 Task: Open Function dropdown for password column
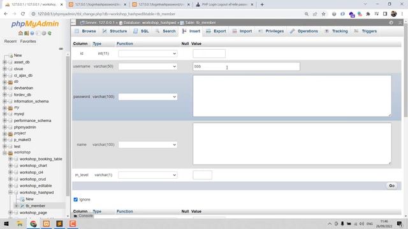click(148, 97)
